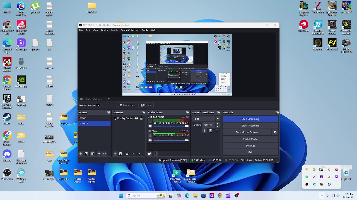Expand the Scale to Window dropdown

click(x=108, y=99)
